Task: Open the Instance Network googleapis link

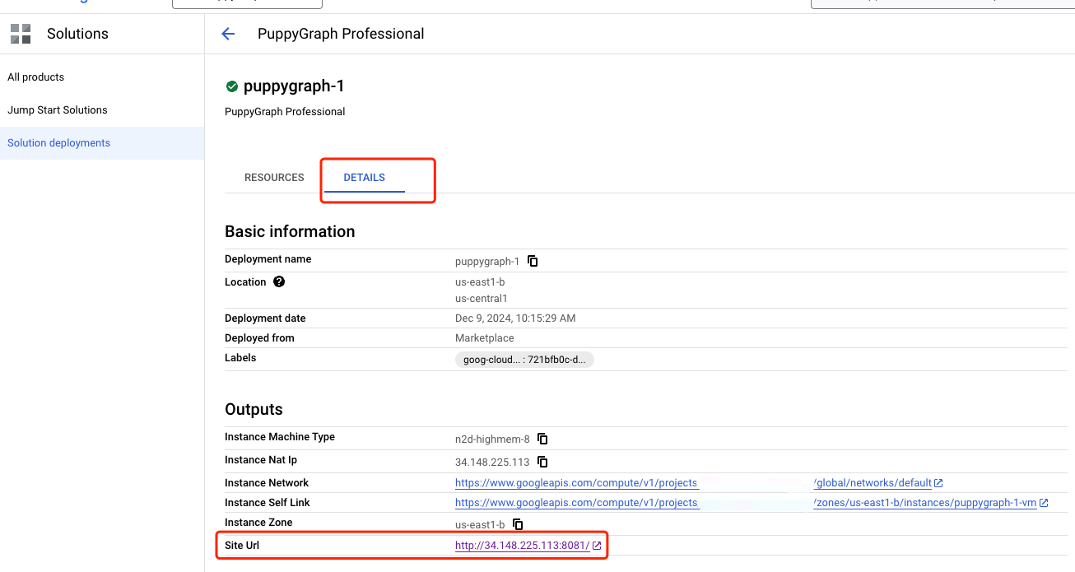Action: pos(693,483)
